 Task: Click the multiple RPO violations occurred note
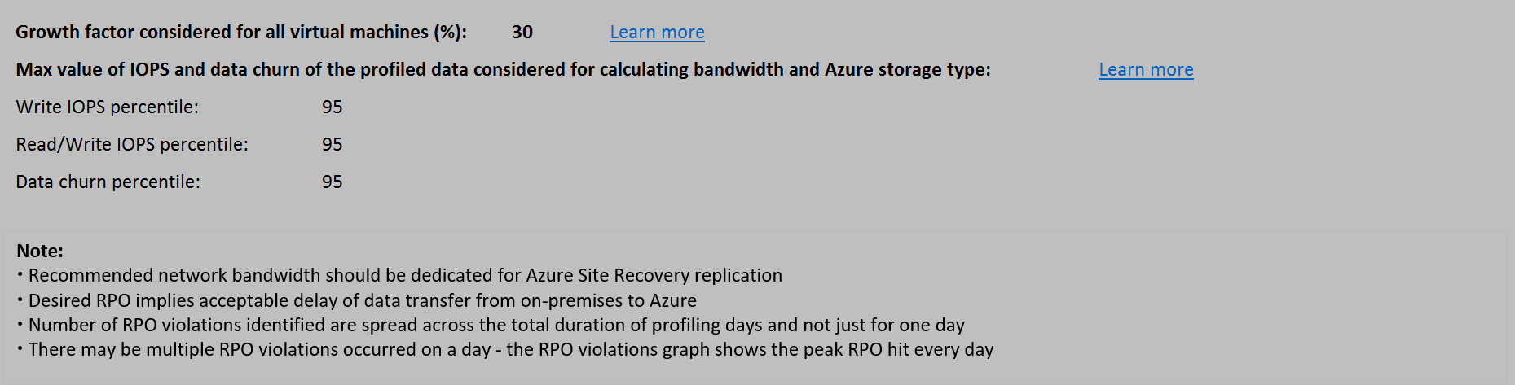pyautogui.click(x=511, y=350)
